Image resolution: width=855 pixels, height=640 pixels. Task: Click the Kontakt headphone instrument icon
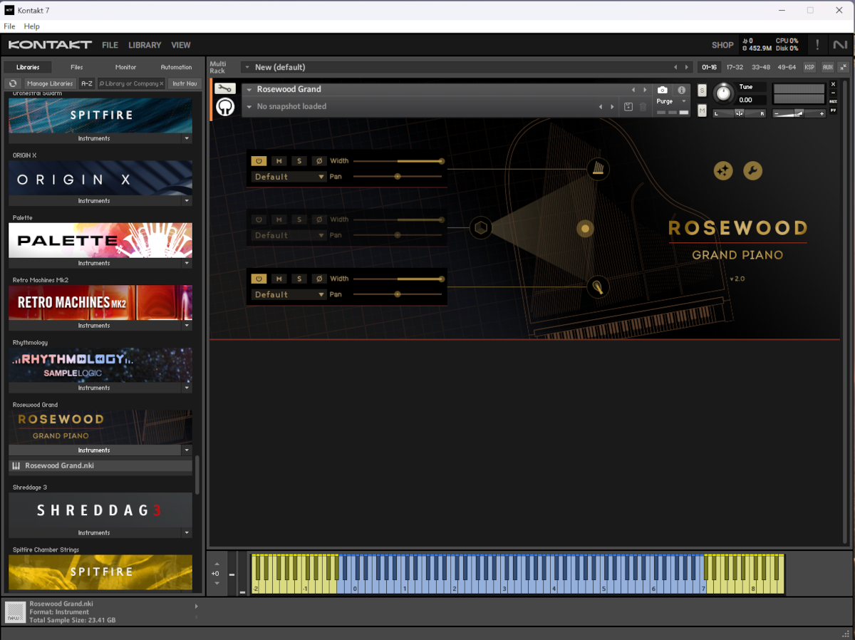click(225, 107)
